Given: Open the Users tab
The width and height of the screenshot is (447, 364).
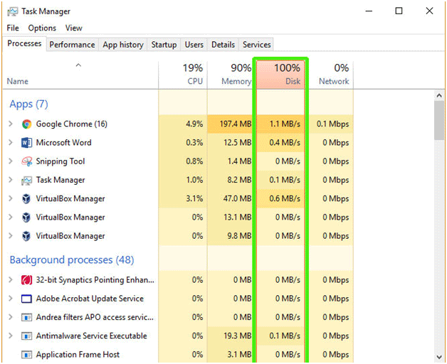Looking at the screenshot, I should pos(194,45).
